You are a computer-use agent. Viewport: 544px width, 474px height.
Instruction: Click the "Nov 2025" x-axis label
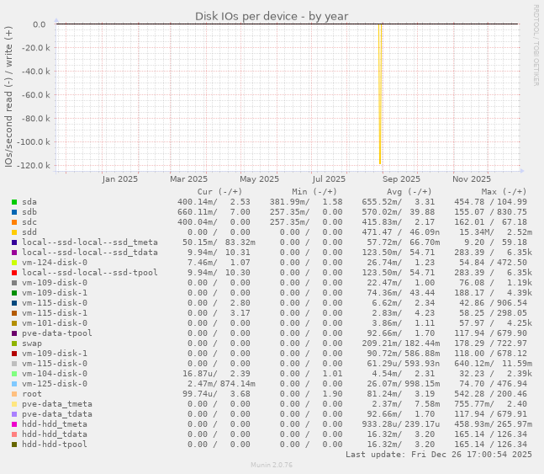tap(472, 179)
